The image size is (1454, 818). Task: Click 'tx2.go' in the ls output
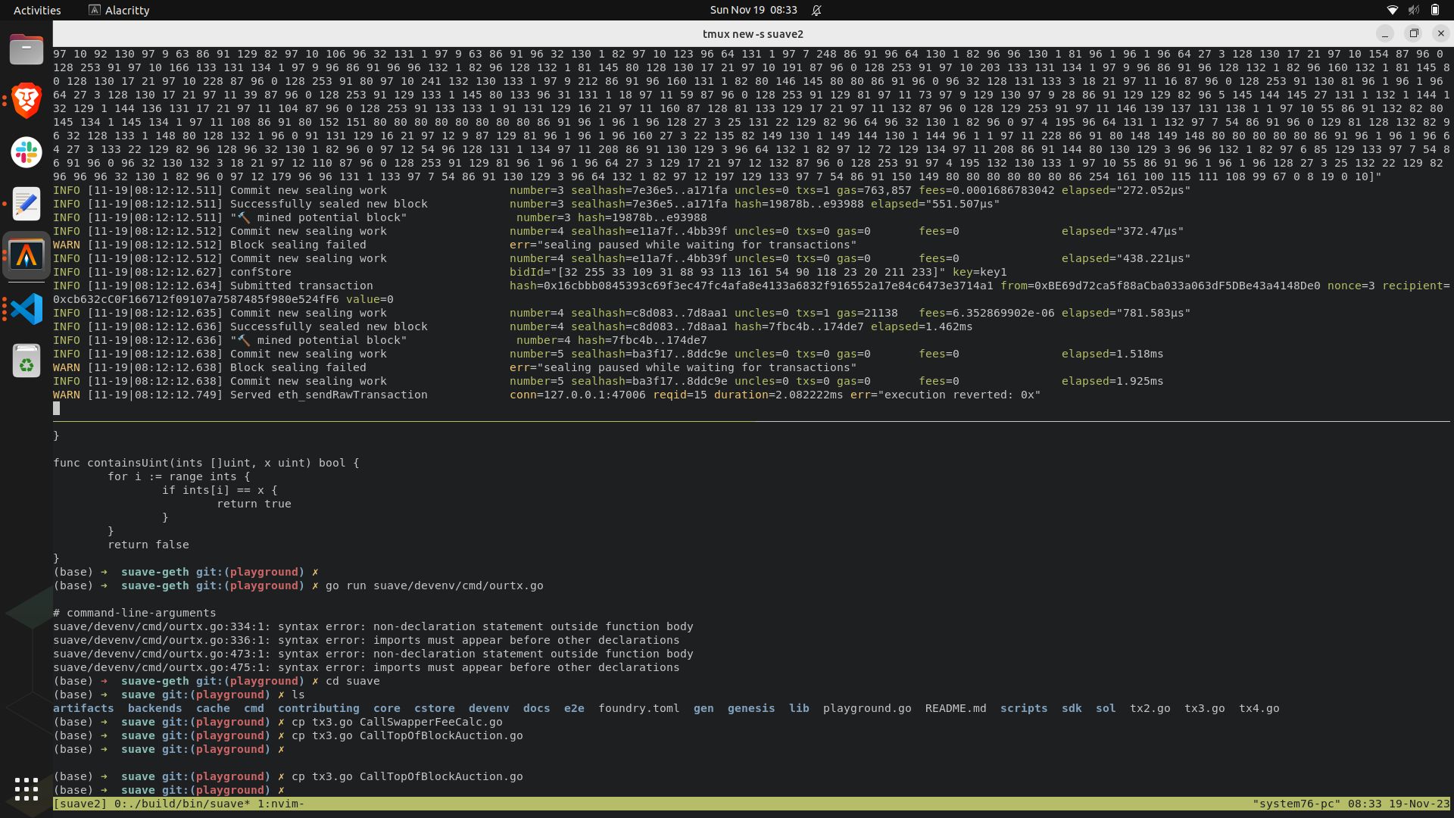click(x=1150, y=708)
